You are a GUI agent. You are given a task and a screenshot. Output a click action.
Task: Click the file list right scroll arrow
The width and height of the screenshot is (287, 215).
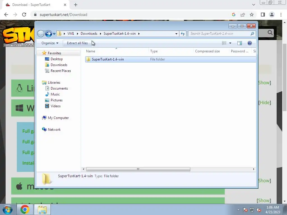tap(254, 169)
